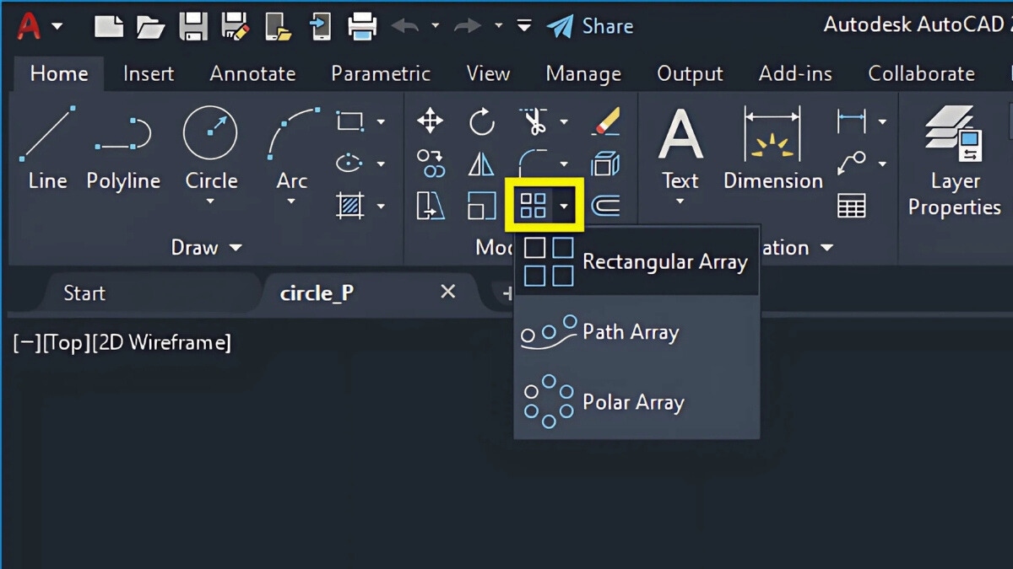Click the Hatch tool icon
Image resolution: width=1013 pixels, height=569 pixels.
[349, 206]
